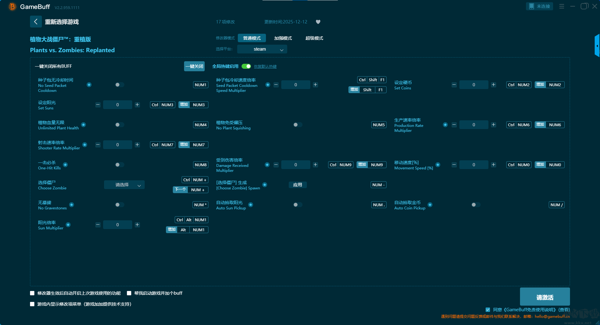Click star icon beside Auto Sun Pickup

click(251, 205)
